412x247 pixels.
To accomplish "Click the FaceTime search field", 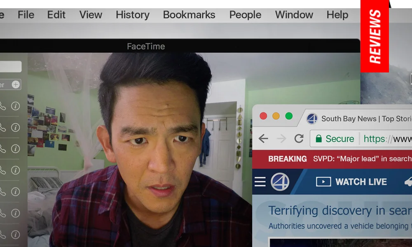I will coord(10,66).
